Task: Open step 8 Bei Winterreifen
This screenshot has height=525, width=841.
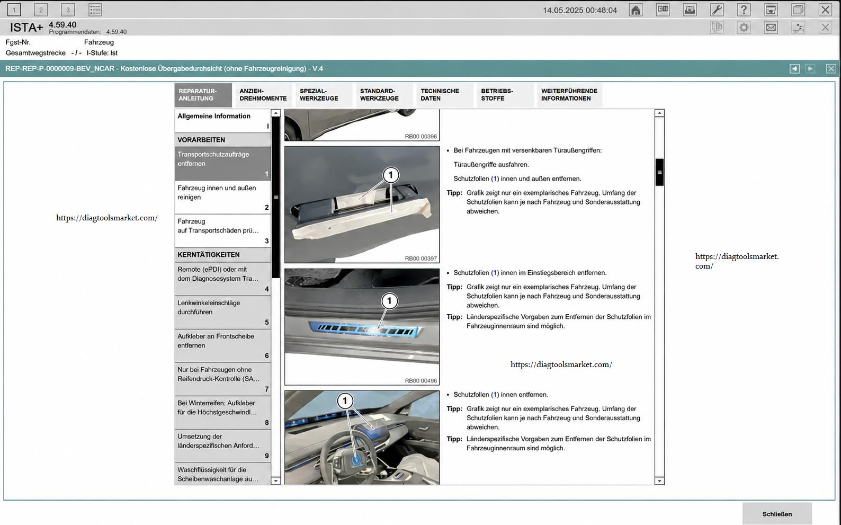Action: (x=223, y=412)
